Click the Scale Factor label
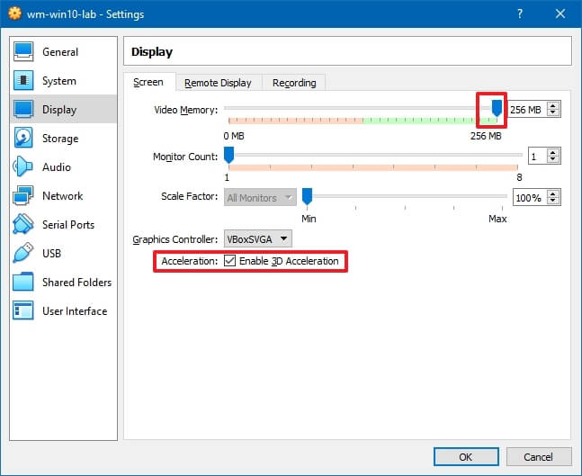582x476 pixels. 189,196
